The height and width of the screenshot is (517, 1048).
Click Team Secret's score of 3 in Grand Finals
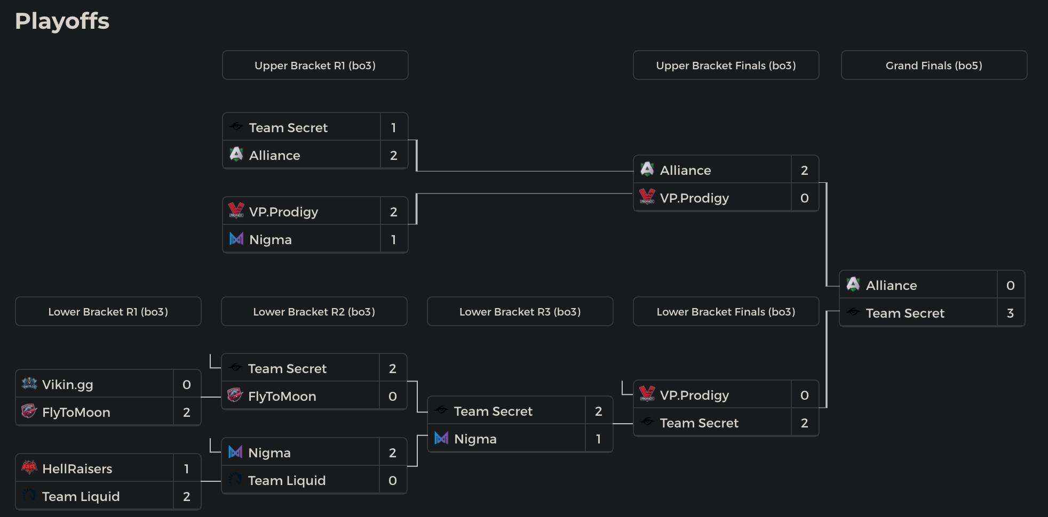1010,313
